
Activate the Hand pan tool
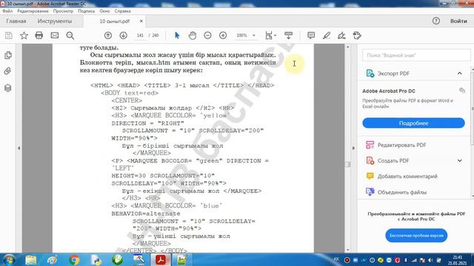(193, 35)
